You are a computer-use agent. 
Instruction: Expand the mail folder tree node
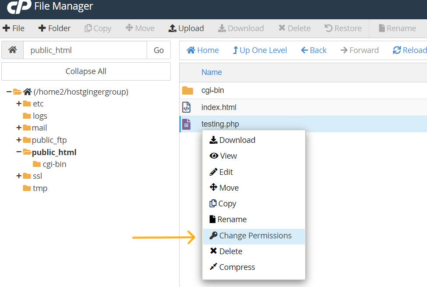(19, 128)
